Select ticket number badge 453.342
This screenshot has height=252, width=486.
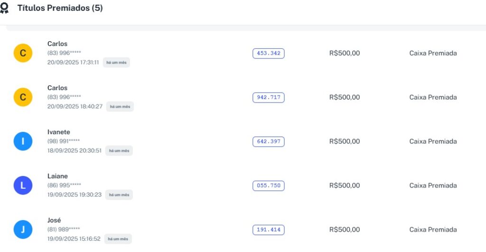pos(268,53)
